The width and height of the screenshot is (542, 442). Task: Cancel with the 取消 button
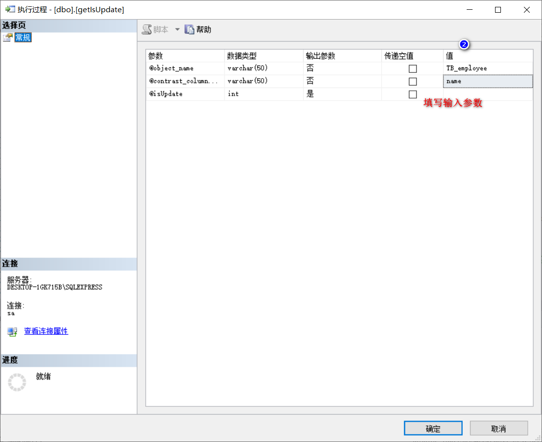498,428
